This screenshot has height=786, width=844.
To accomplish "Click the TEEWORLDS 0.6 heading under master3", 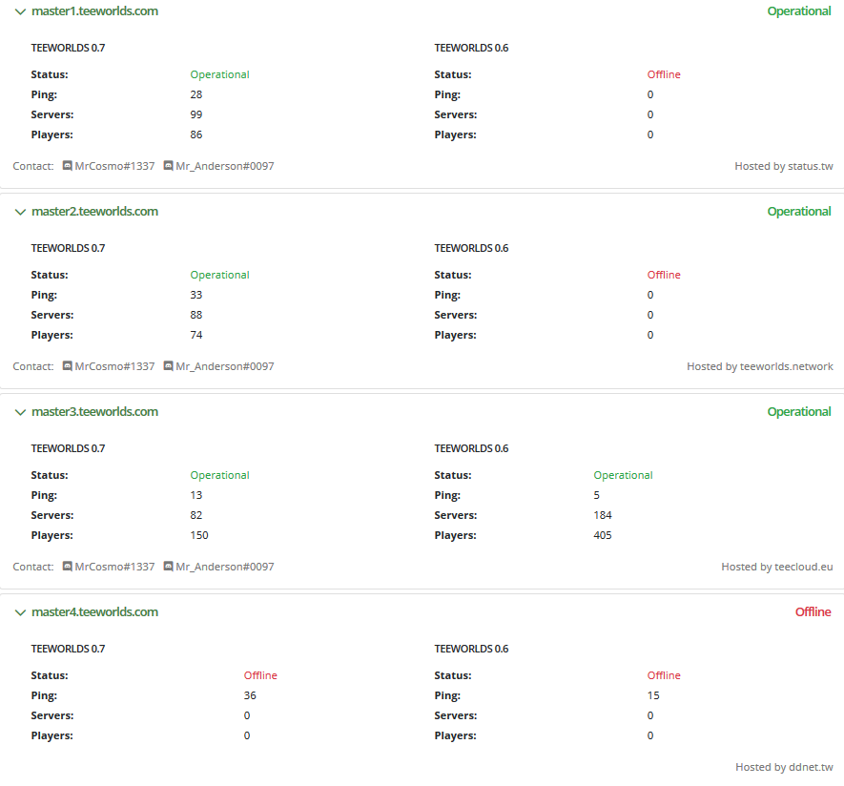I will (x=471, y=448).
